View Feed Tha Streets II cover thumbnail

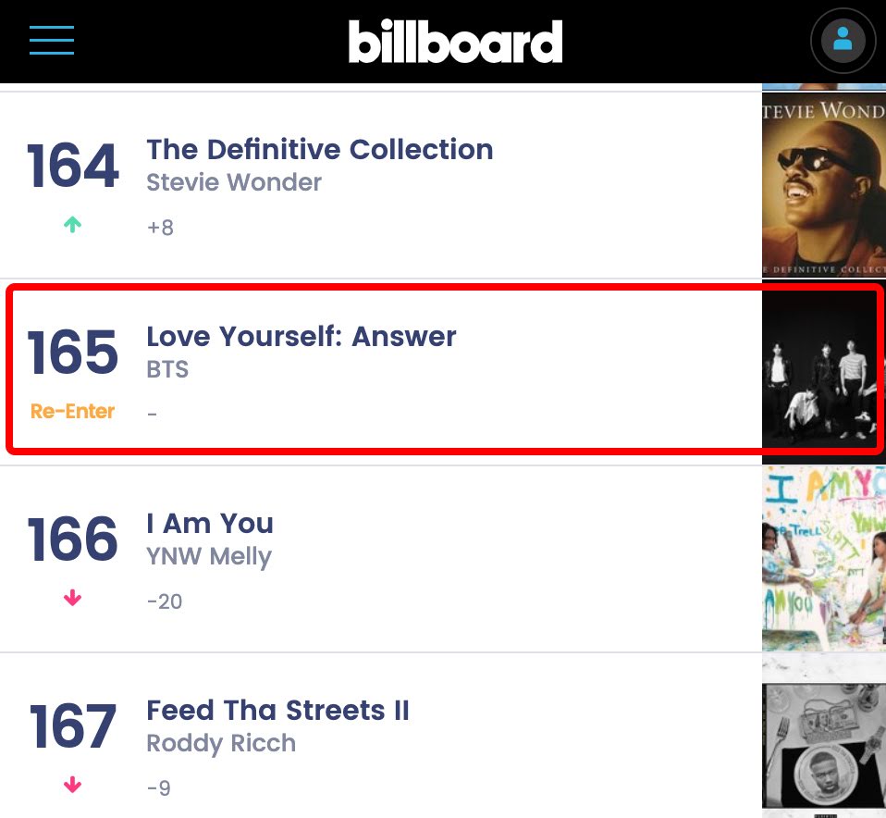tap(824, 746)
